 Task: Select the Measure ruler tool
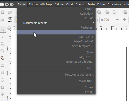[2, 58]
